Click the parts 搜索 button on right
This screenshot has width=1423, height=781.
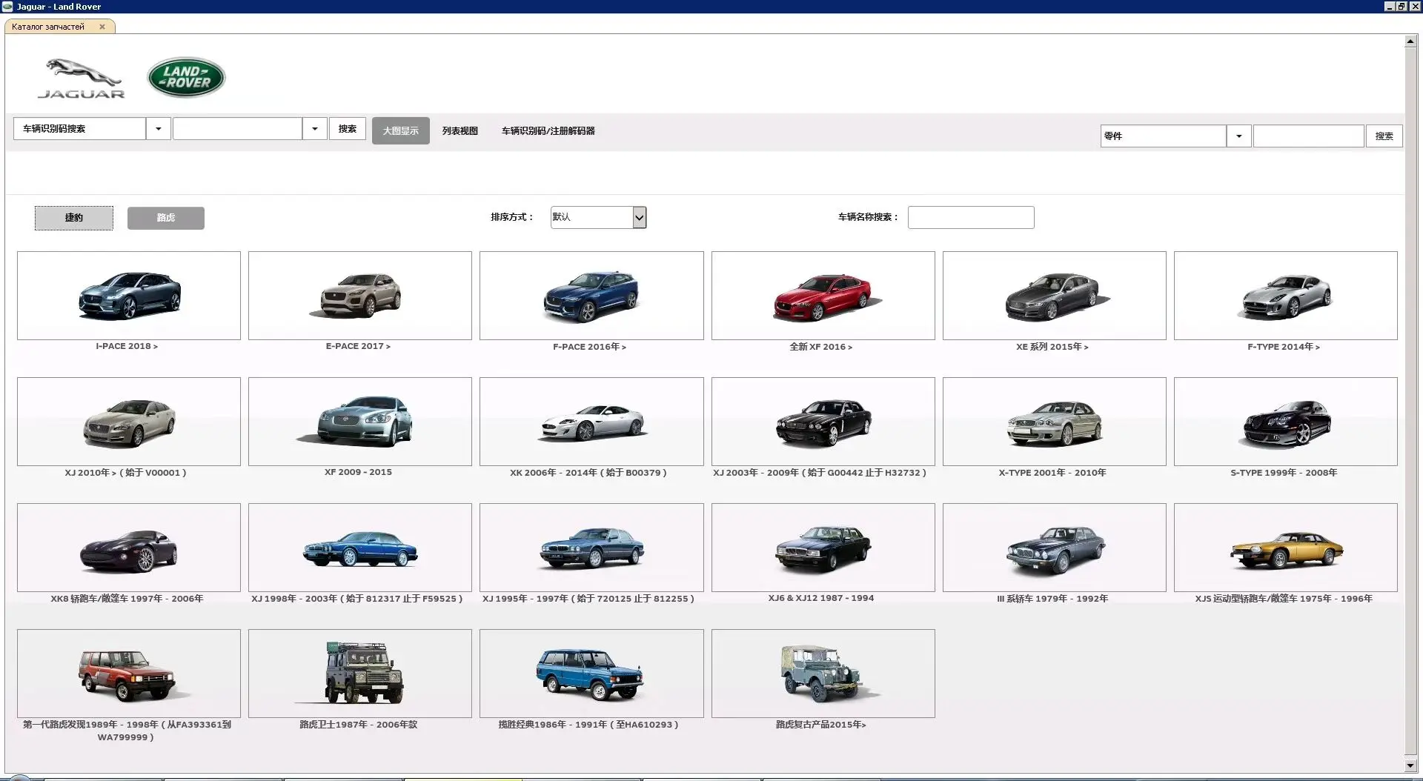[x=1384, y=136]
